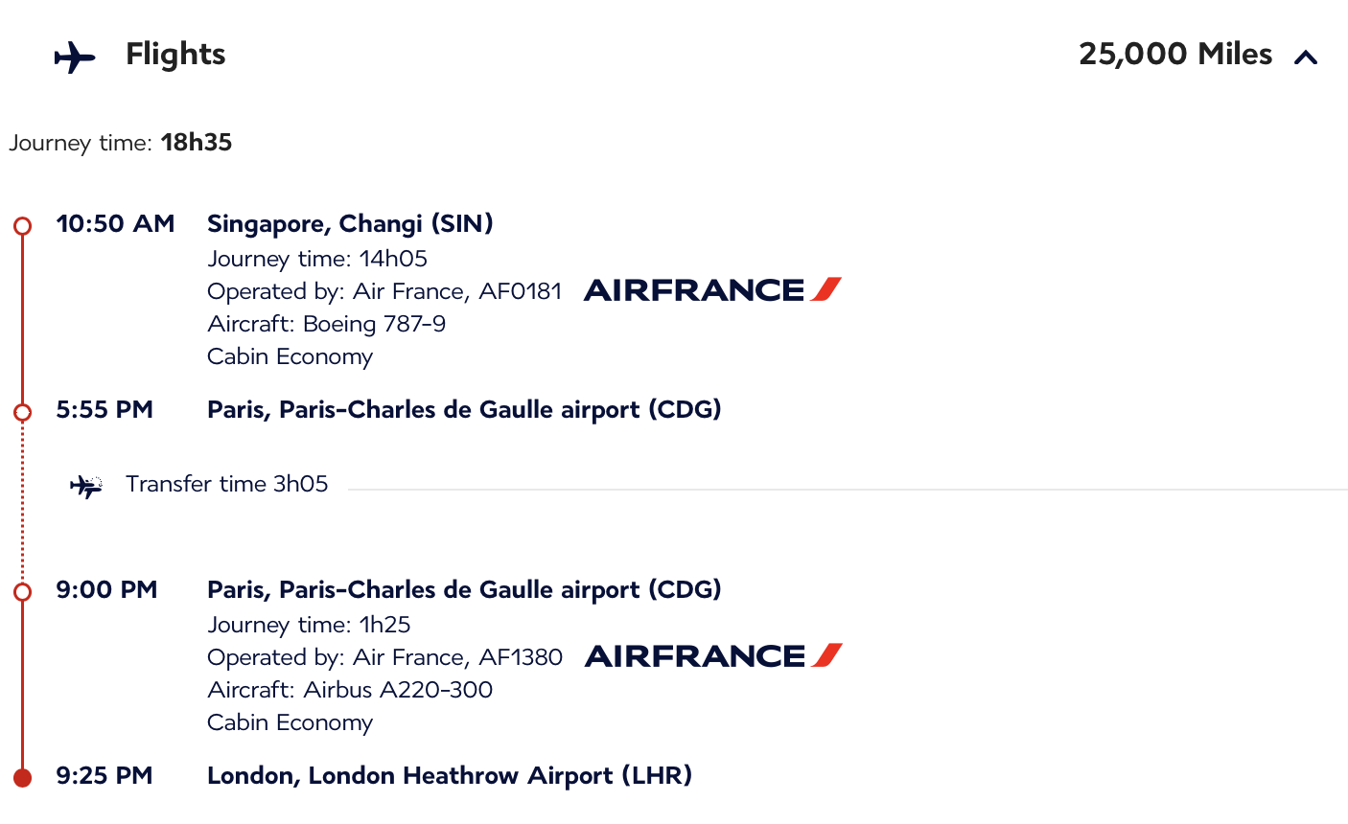The image size is (1348, 824).
Task: Click London Heathrow Airport (LHR) name
Action: tap(449, 775)
